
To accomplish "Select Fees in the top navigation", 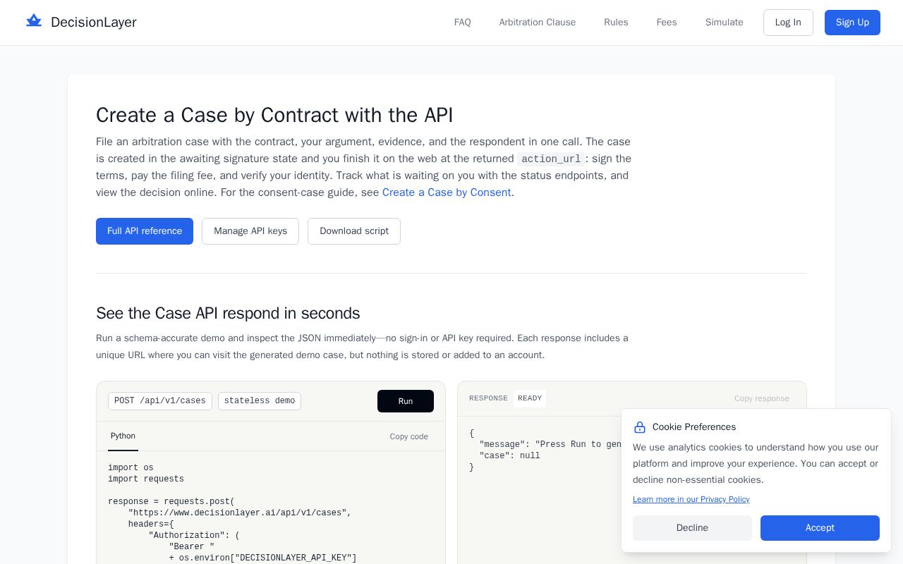I will tap(667, 23).
